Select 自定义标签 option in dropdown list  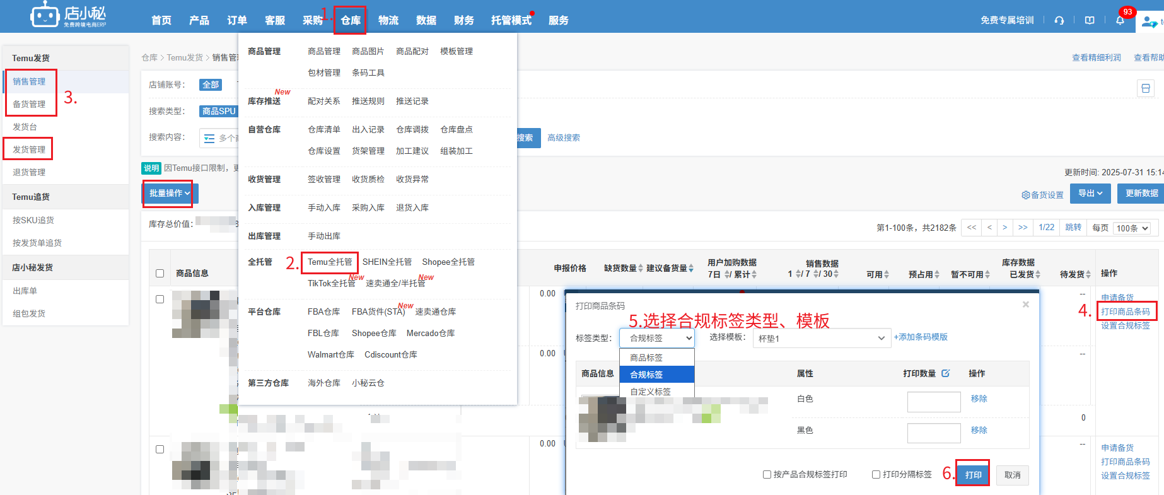(656, 392)
